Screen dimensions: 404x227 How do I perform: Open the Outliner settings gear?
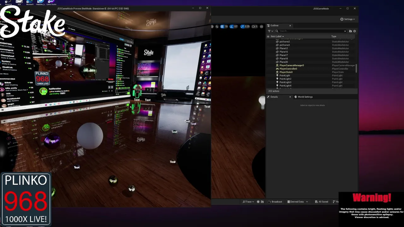point(354,31)
